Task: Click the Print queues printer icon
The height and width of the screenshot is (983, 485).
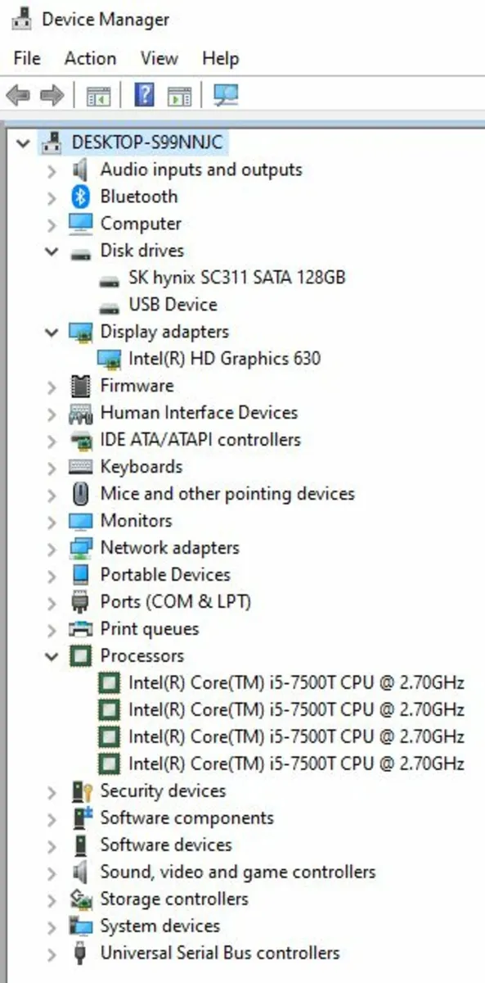Action: 80,629
